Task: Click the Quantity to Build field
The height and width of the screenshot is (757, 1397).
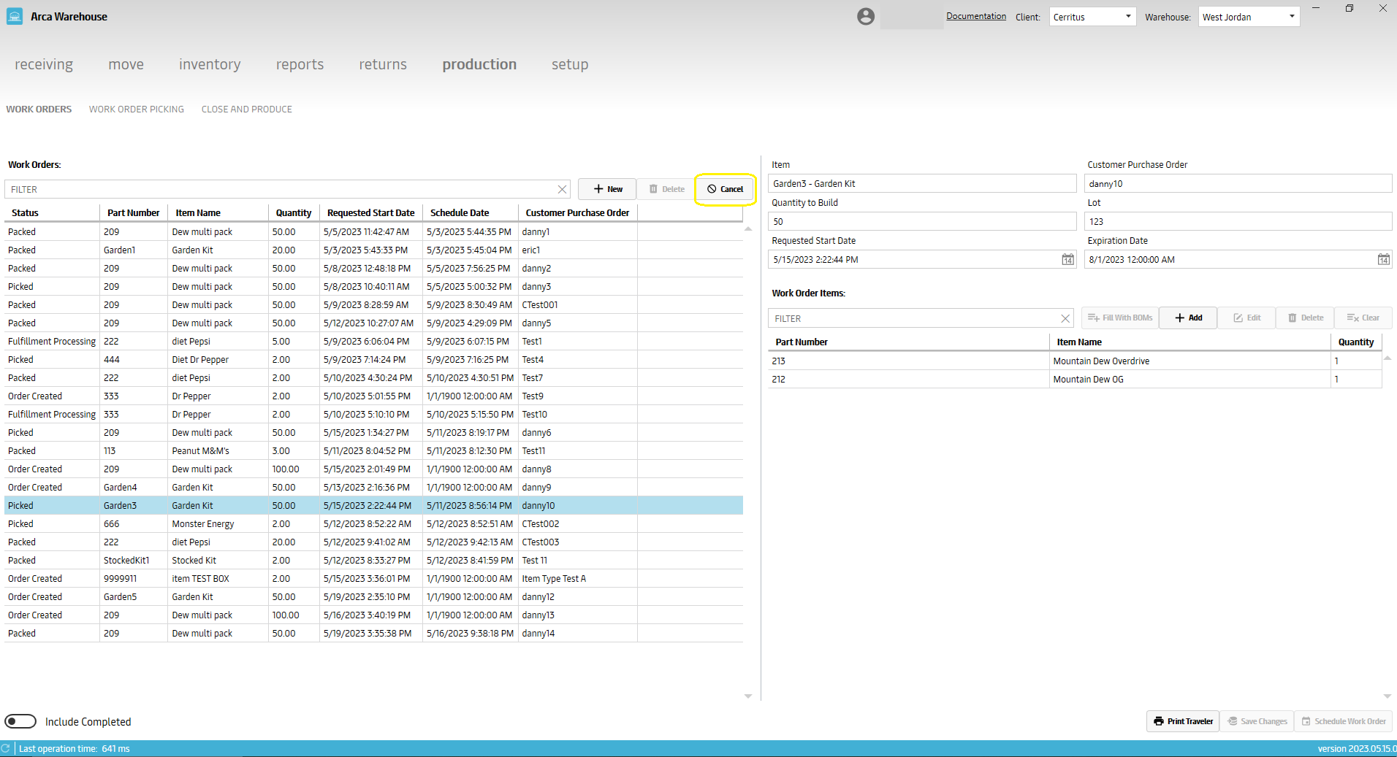Action: 922,222
